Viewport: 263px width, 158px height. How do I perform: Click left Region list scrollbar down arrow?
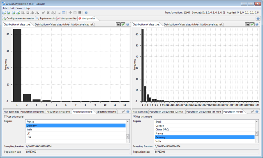coord(128,141)
